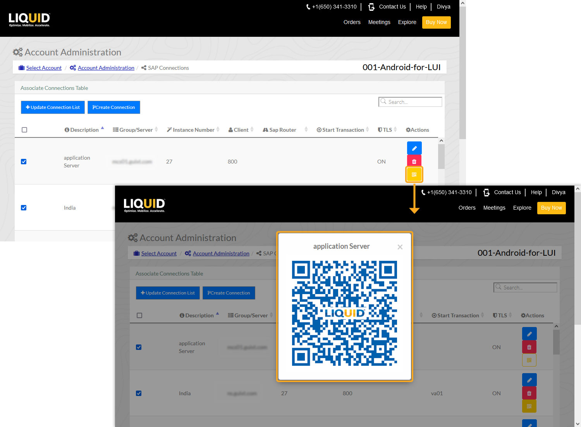
Task: Sort by the Client column
Action: (241, 130)
